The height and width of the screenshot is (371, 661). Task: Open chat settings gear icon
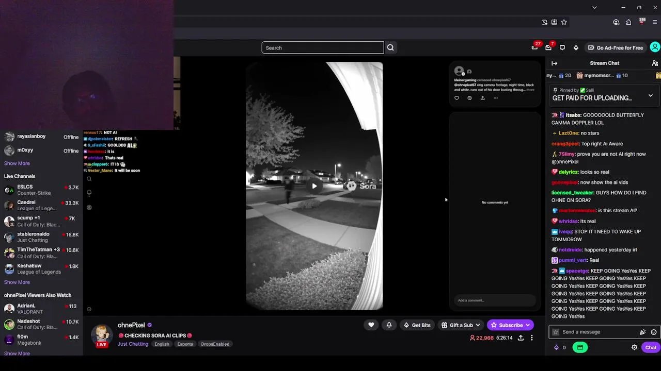click(634, 347)
